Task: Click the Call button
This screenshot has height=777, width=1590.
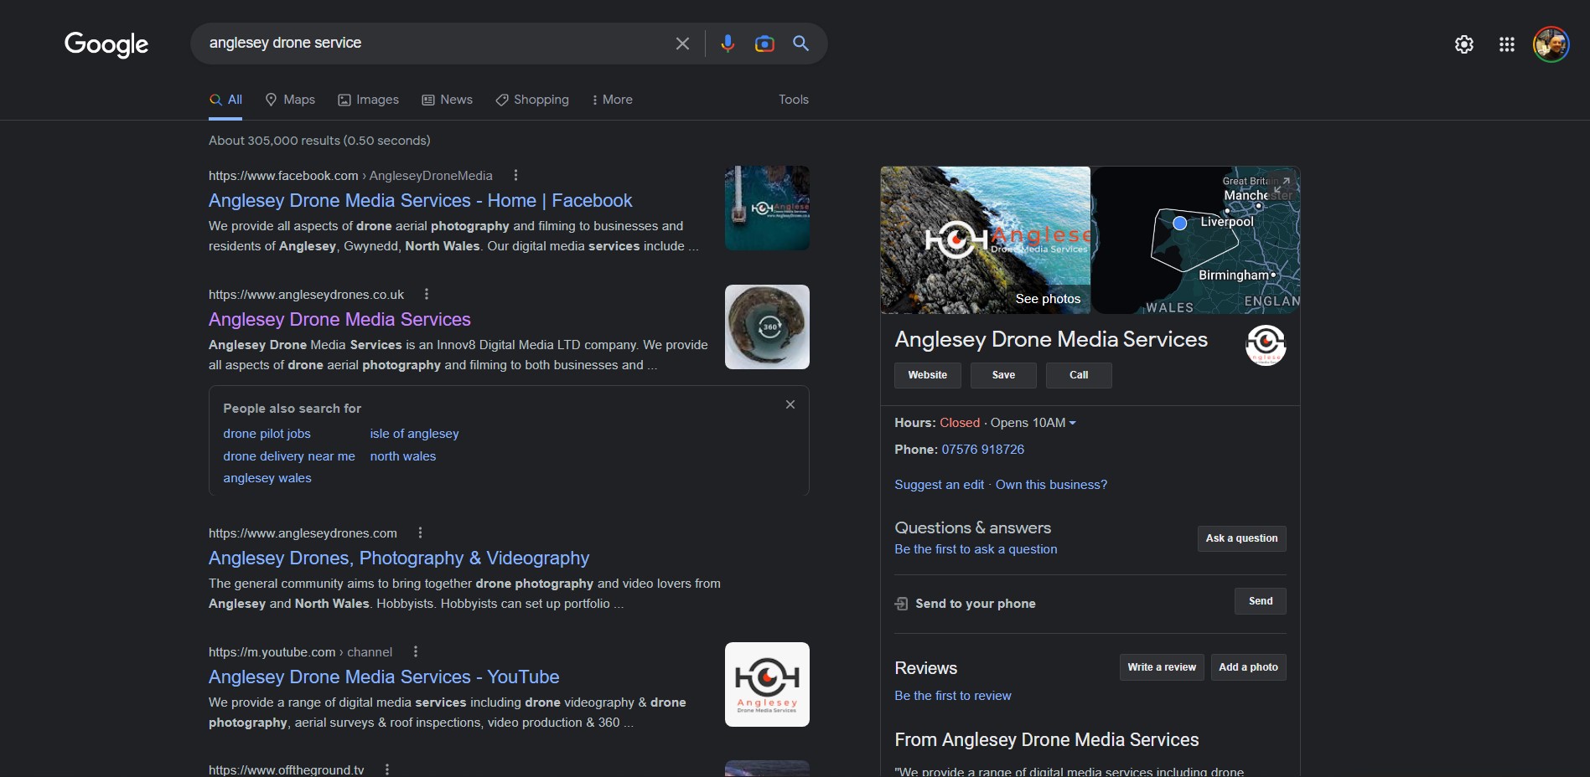Action: [1079, 375]
